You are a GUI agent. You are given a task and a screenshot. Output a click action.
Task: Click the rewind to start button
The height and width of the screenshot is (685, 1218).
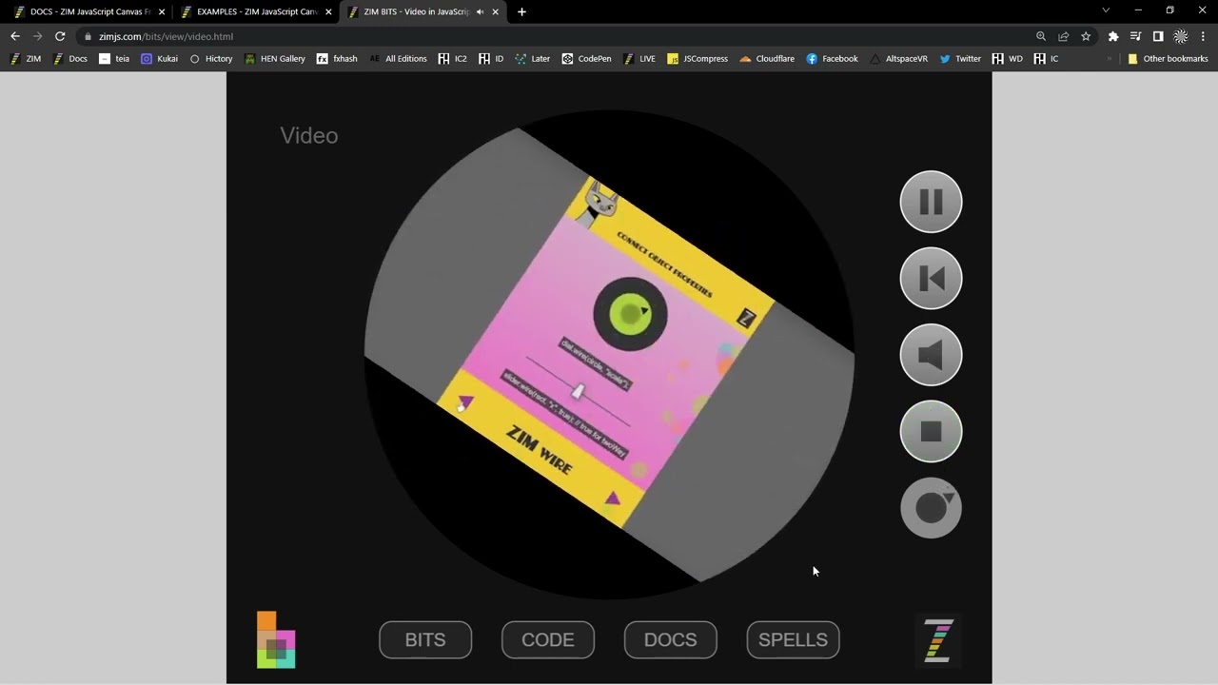(x=931, y=279)
